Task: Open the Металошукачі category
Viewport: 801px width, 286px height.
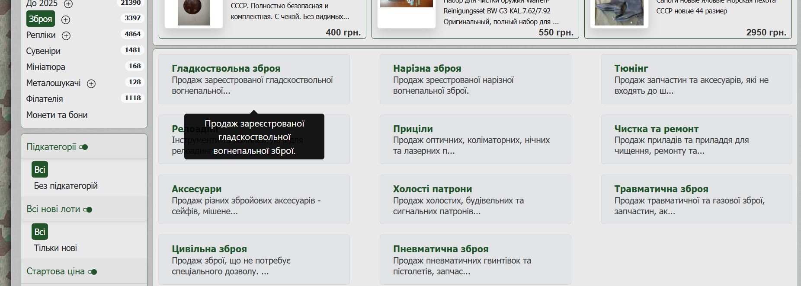Action: [53, 83]
